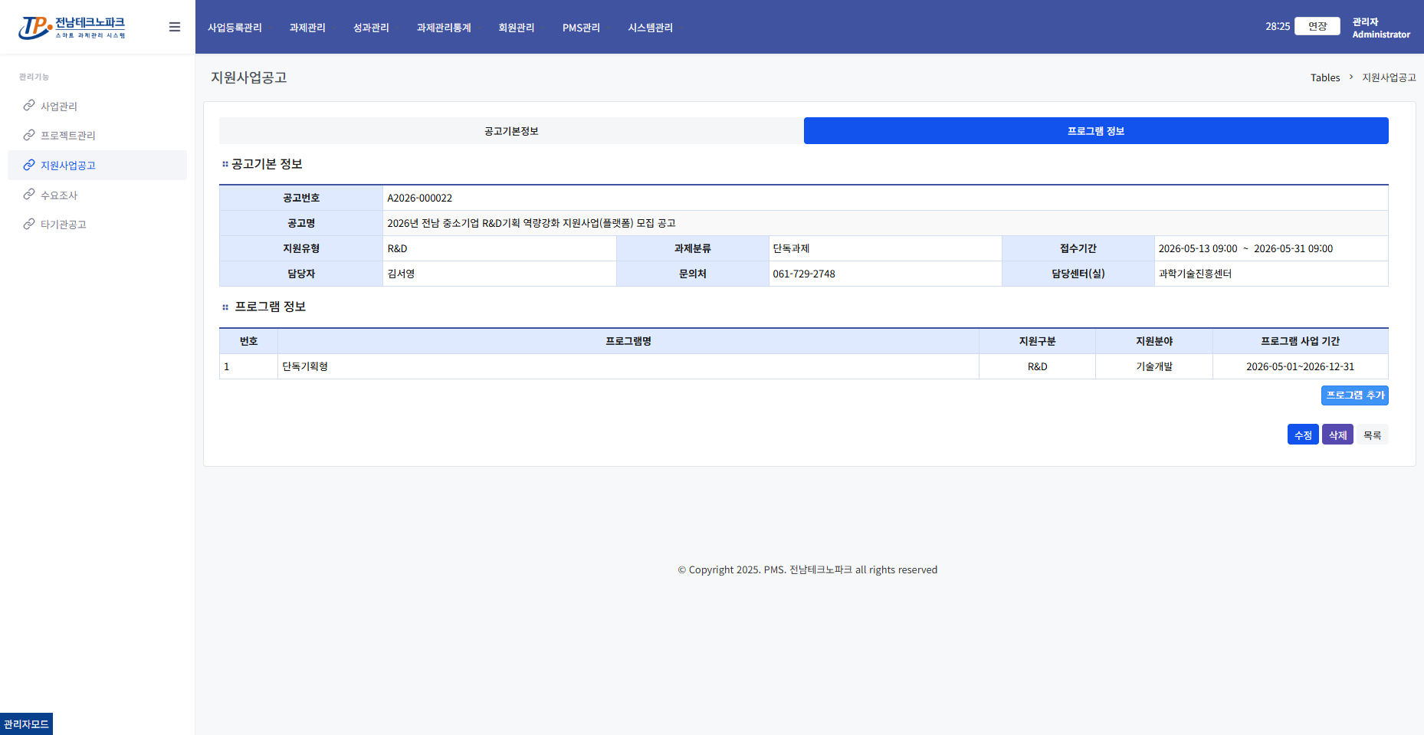This screenshot has width=1424, height=735.
Task: Click link icon beside 수요조사
Action: pyautogui.click(x=29, y=195)
